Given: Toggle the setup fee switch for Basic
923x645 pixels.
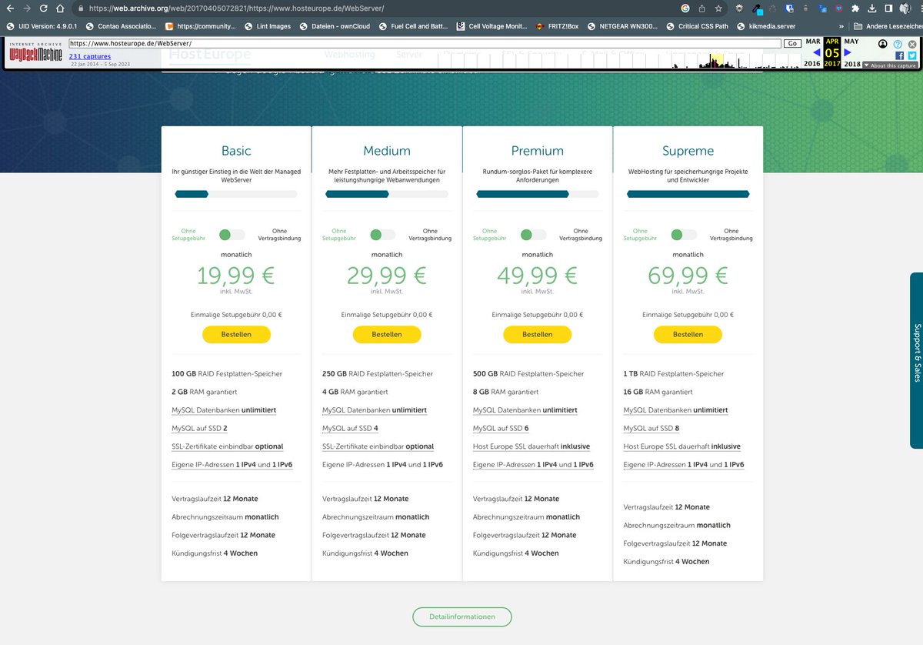Looking at the screenshot, I should point(232,235).
